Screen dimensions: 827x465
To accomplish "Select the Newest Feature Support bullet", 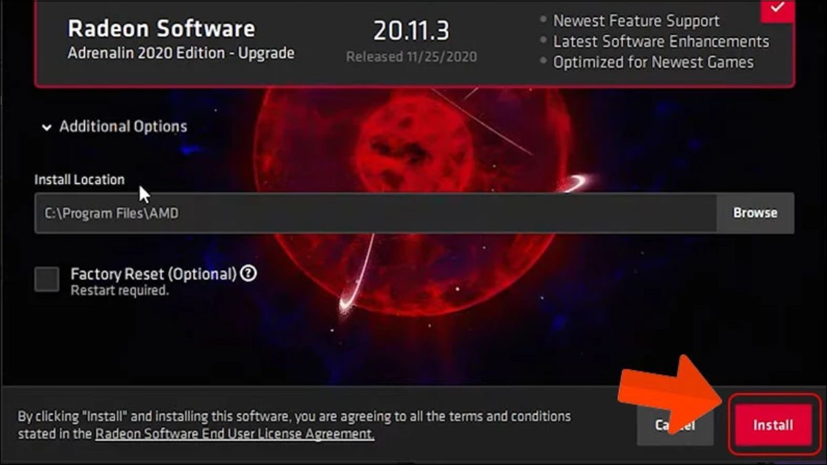I will tap(629, 21).
